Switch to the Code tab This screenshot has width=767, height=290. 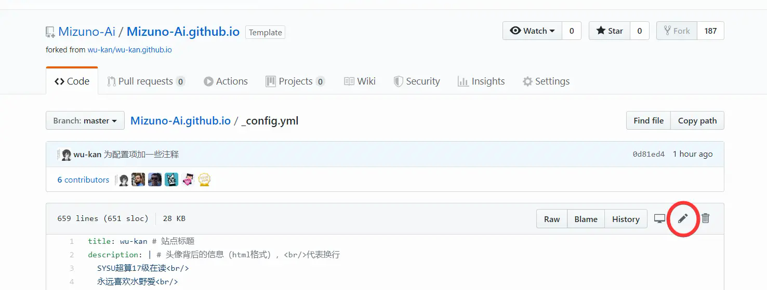point(72,81)
